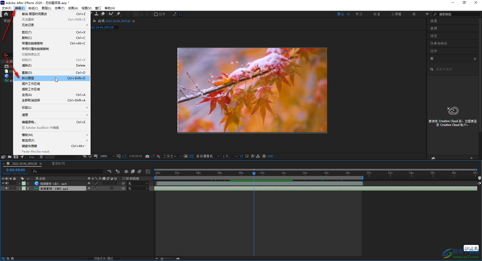Expand layer 视频素材（总）.mp4 properties
Image resolution: width=482 pixels, height=261 pixels.
tap(19, 183)
